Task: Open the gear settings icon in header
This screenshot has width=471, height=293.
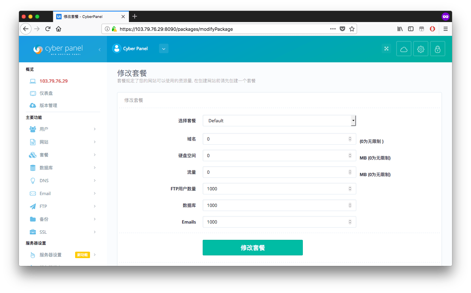Action: coord(421,49)
